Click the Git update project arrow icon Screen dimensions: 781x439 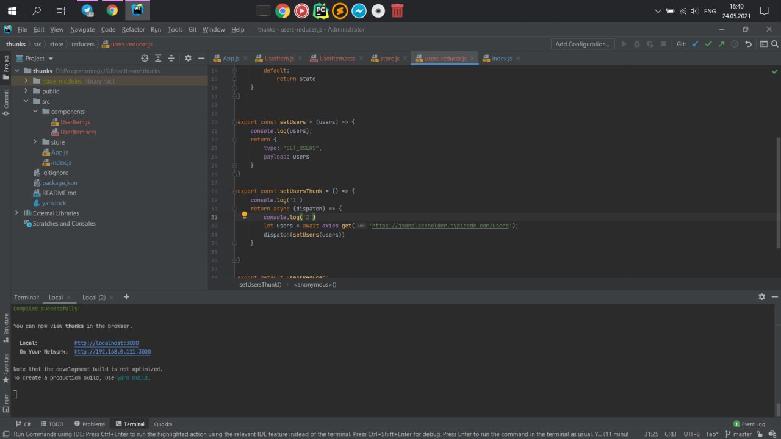coord(695,44)
